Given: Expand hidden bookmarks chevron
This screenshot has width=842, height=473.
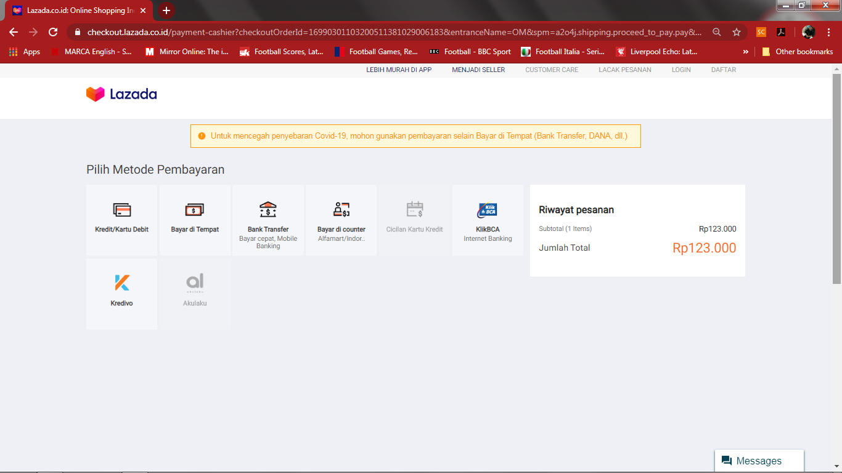Looking at the screenshot, I should (746, 52).
